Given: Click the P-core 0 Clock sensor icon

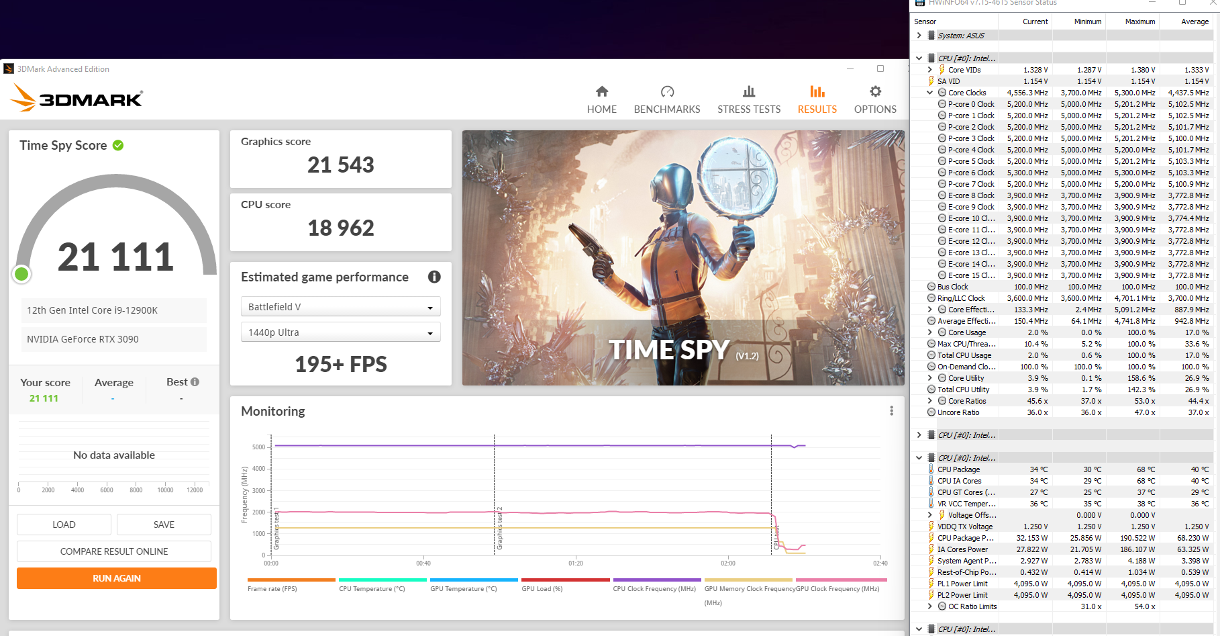Looking at the screenshot, I should tap(942, 104).
